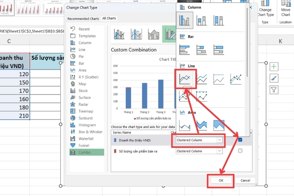Confirm with the OK button
Screen dimensions: 294x196
pos(221,180)
